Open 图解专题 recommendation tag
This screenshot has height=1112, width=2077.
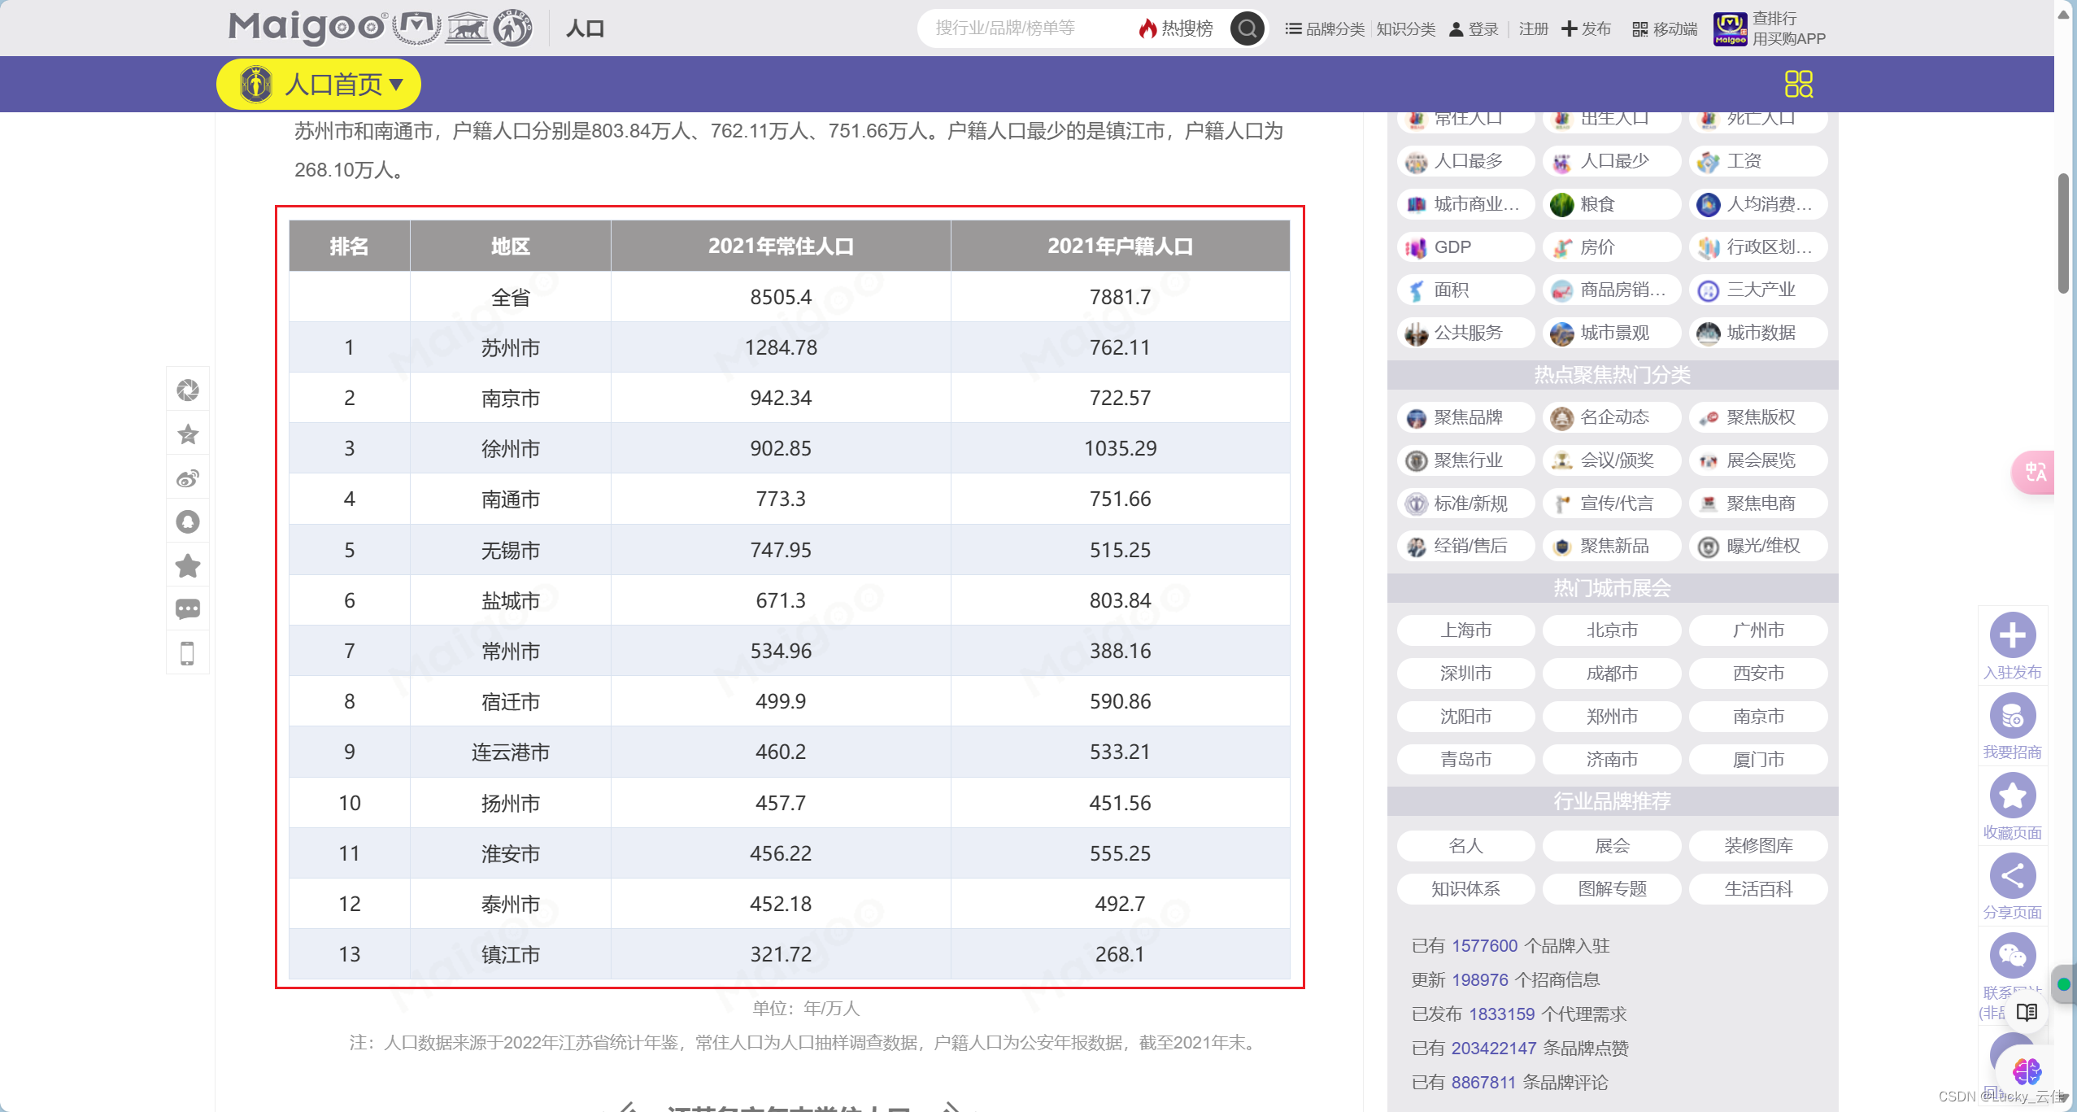pyautogui.click(x=1612, y=889)
